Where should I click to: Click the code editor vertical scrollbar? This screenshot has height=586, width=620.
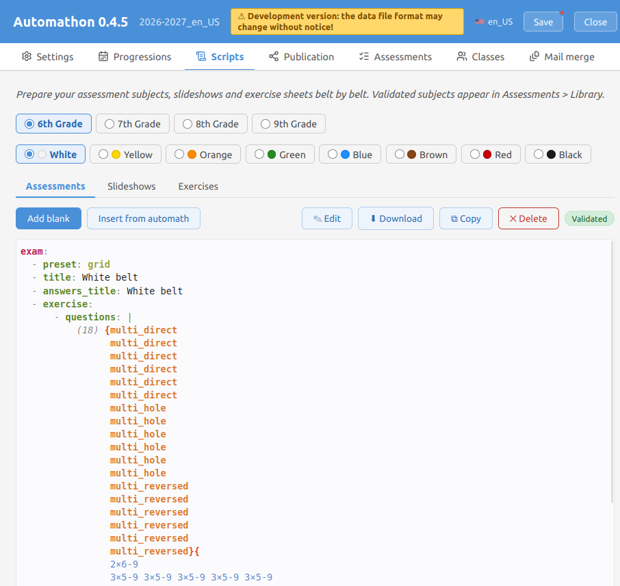click(x=612, y=372)
